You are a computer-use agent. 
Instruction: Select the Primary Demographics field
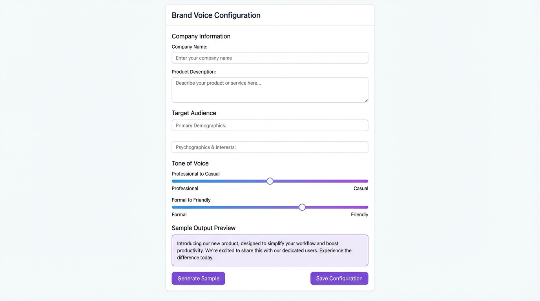click(x=270, y=125)
